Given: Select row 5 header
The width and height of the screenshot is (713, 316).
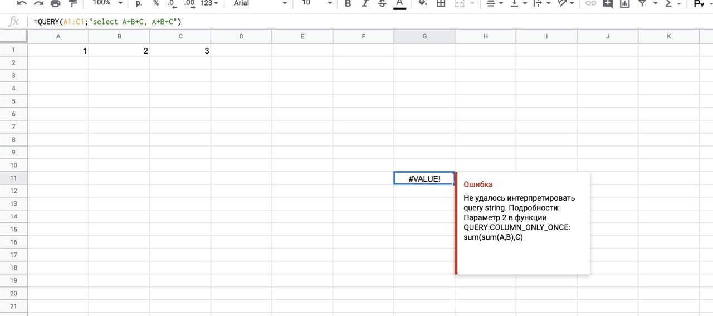Looking at the screenshot, I should 13,101.
